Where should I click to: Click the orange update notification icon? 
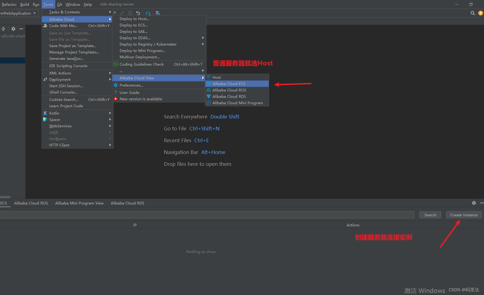coord(481,13)
